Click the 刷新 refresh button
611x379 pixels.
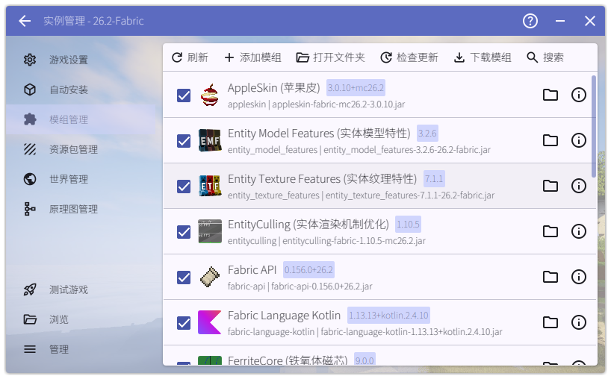(x=190, y=57)
